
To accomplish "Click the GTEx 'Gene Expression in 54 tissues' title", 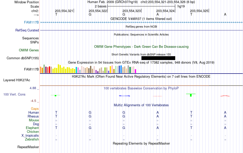I will click(141, 62).
